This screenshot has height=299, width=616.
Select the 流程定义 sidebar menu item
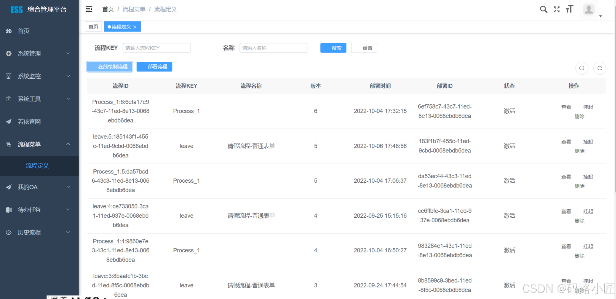click(37, 166)
